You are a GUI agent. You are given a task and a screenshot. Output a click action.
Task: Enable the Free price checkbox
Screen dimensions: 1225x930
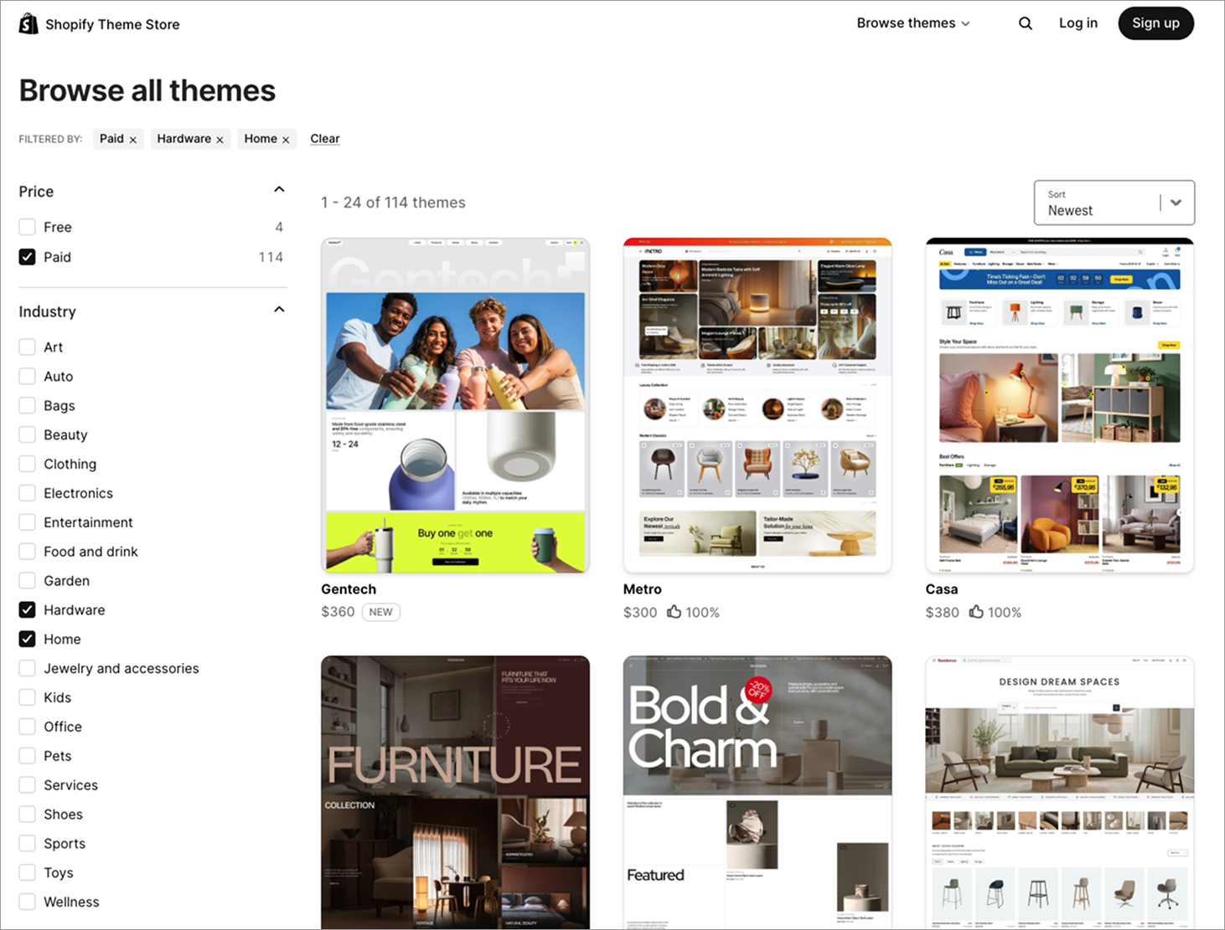26,226
